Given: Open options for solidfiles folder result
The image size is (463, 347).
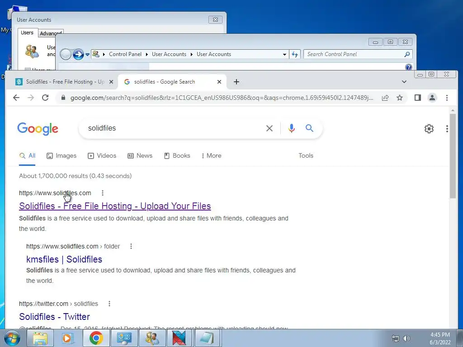Looking at the screenshot, I should coord(131,246).
